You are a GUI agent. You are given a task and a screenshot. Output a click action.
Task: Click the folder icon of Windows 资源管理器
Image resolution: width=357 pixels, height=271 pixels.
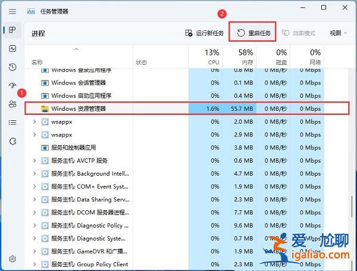(x=45, y=109)
